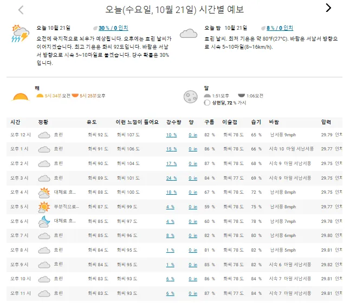This screenshot has width=356, height=303.
Task: Click cloud icon in 오후 1 시 row
Action: click(x=44, y=149)
